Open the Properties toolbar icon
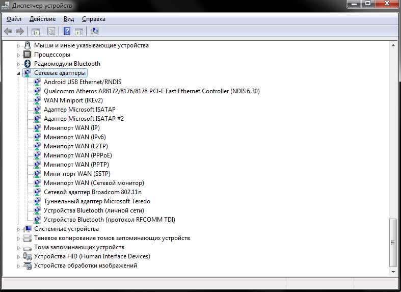The width and height of the screenshot is (401, 292). [x=51, y=32]
